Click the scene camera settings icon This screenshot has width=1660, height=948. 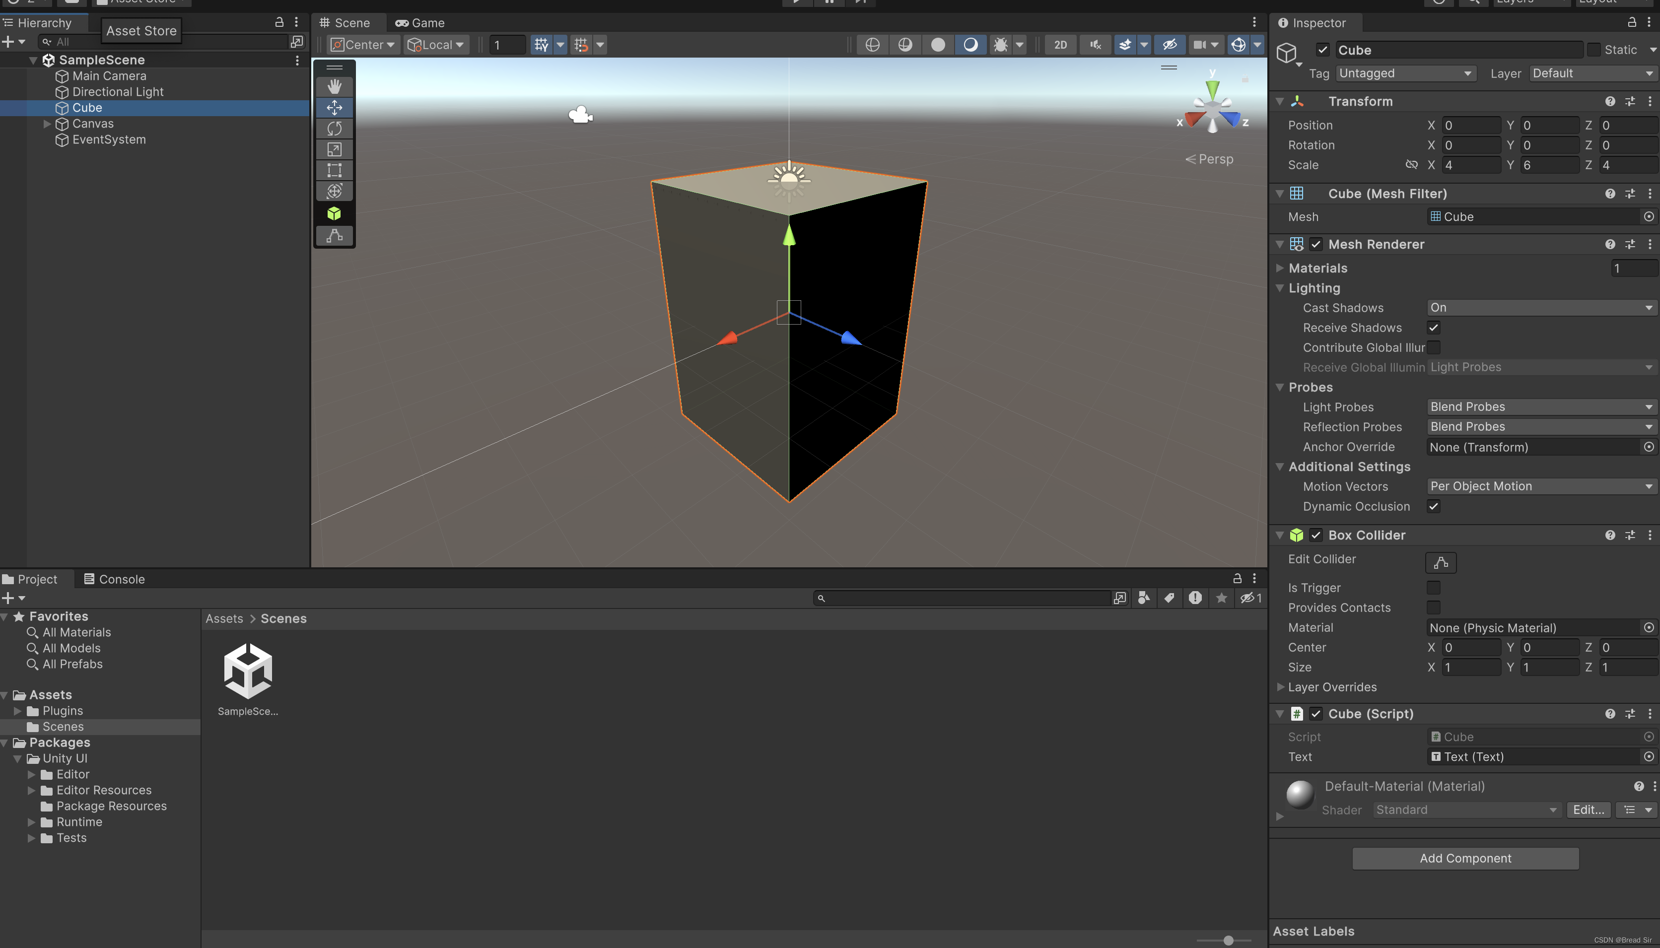click(x=1199, y=44)
